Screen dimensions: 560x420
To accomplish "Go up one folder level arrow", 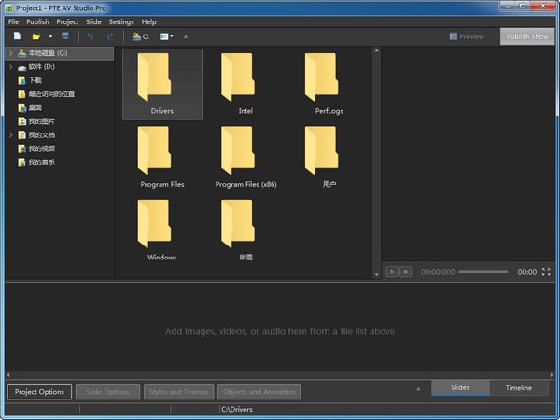I will (x=185, y=36).
